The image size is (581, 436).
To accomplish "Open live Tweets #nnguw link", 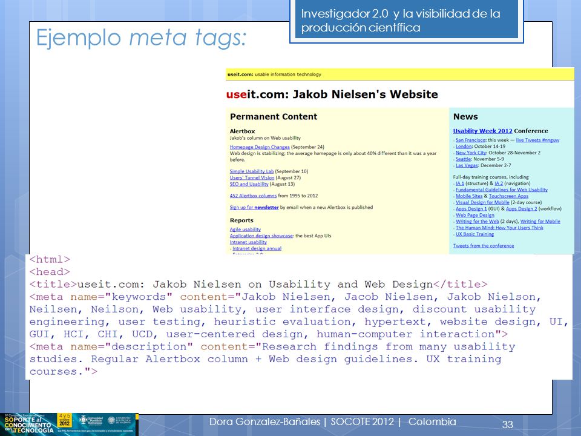I will 537,140.
